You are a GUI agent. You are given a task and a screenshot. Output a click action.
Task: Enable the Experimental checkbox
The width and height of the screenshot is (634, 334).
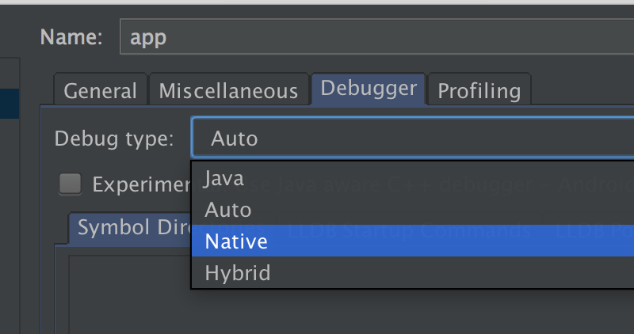coord(71,184)
